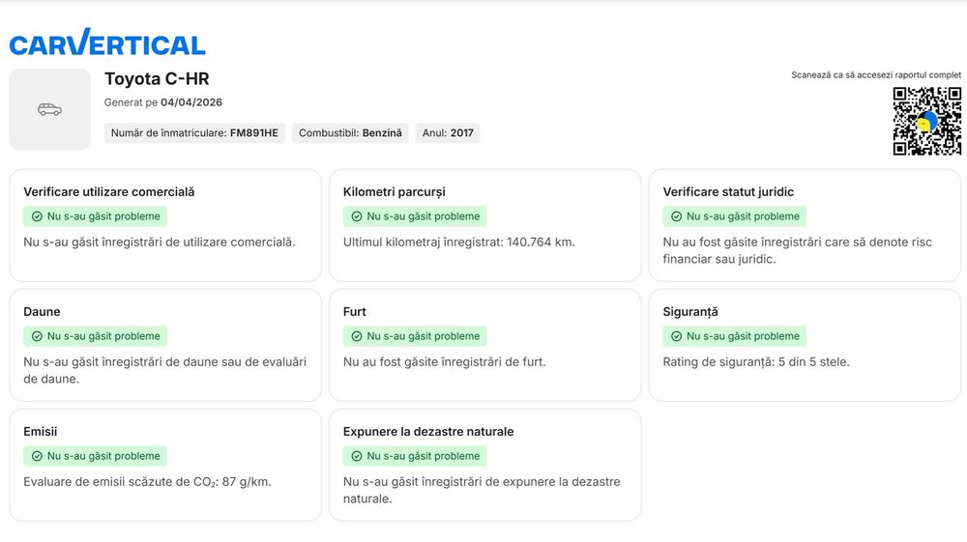This screenshot has width=967, height=542.
Task: Open the Daune card heading
Action: (42, 312)
